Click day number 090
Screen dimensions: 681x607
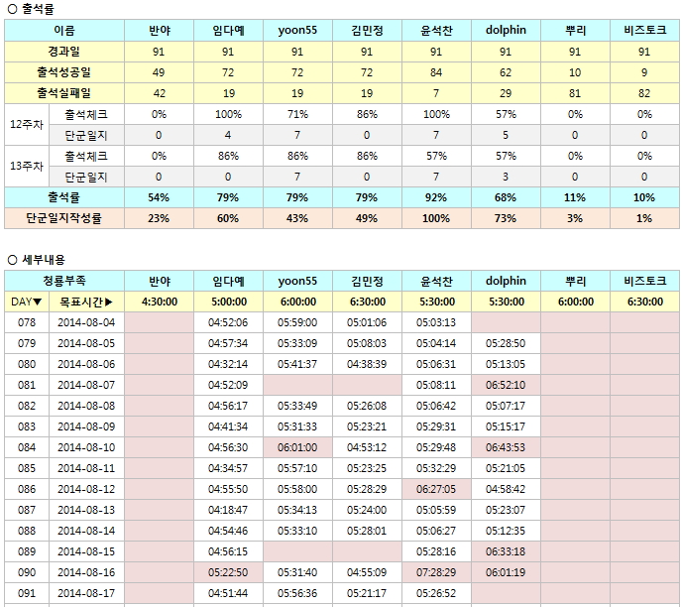27,572
